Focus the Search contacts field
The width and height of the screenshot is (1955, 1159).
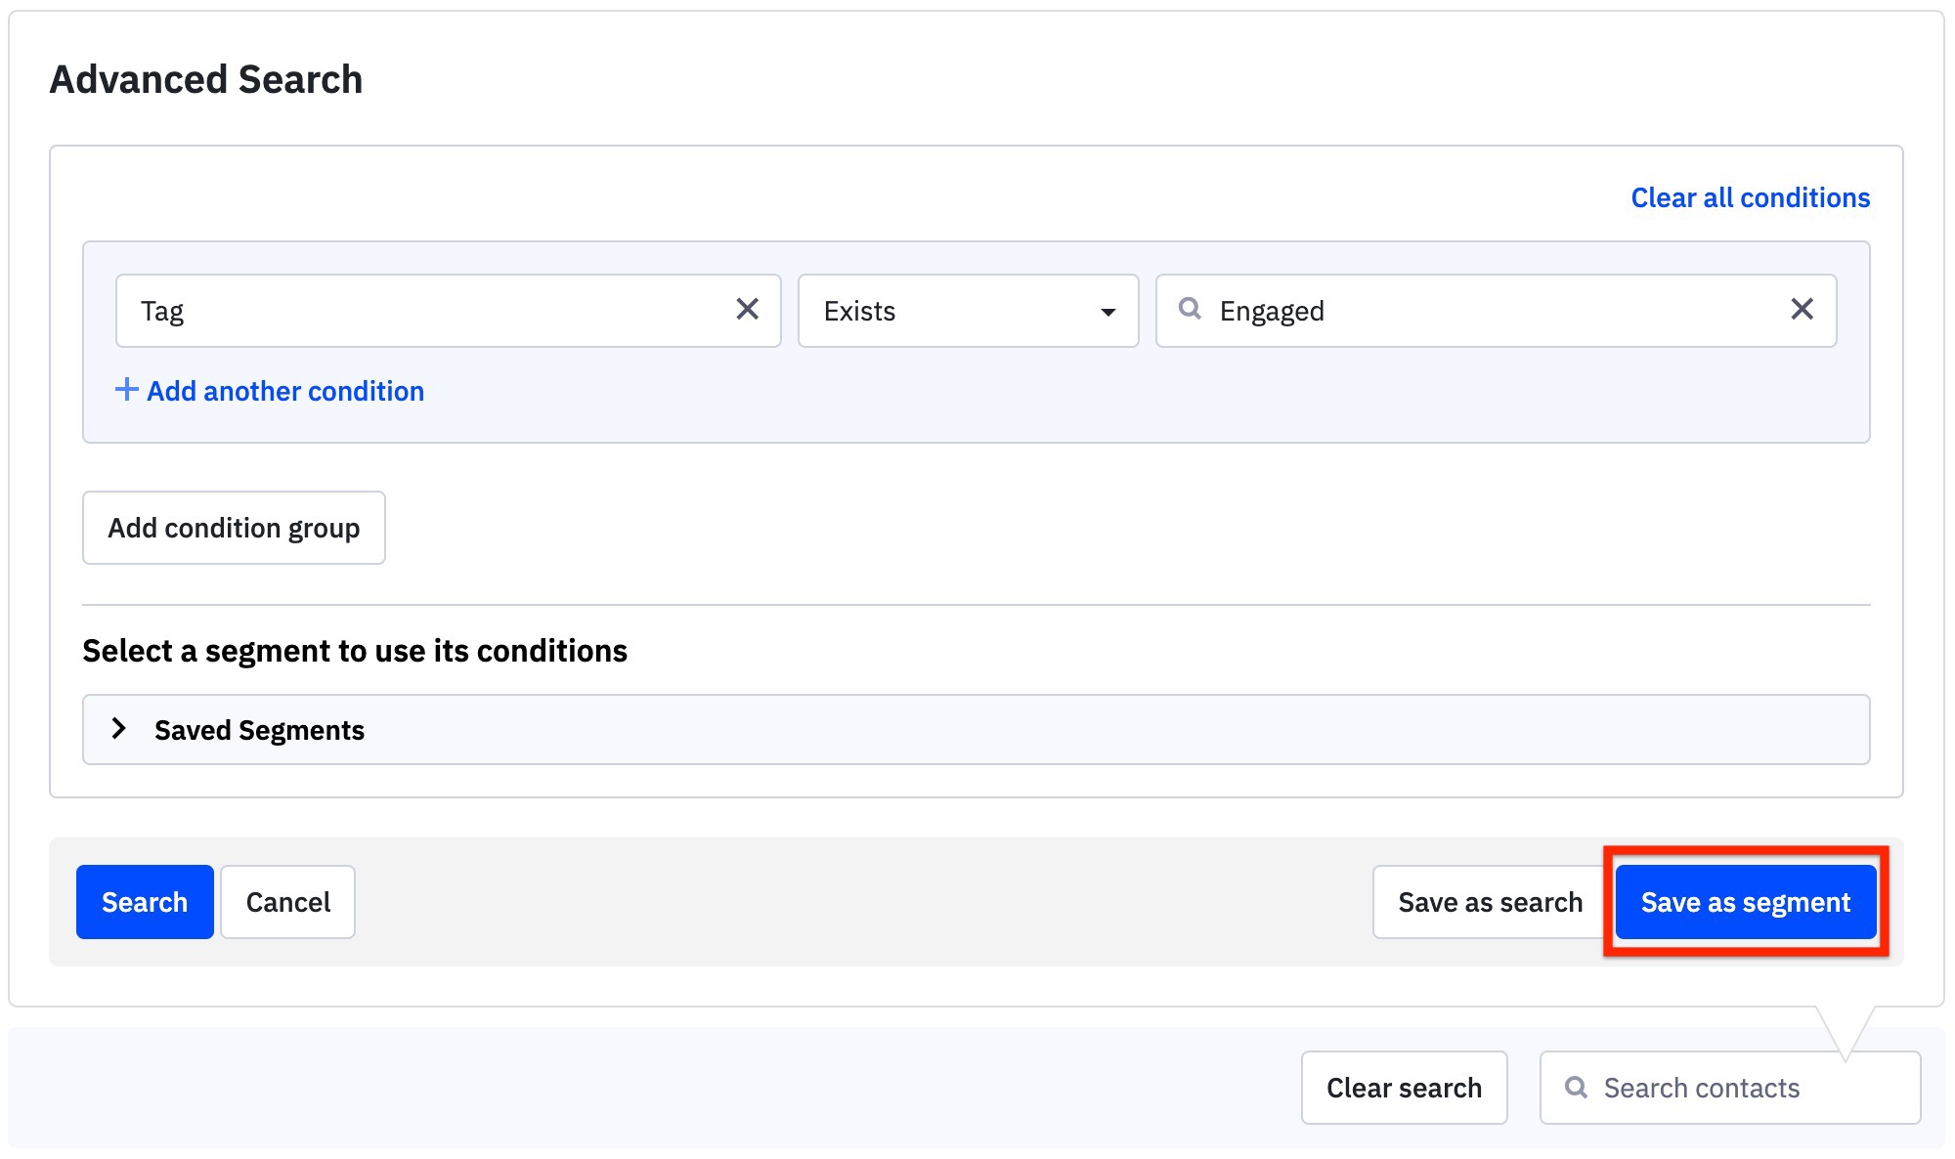(x=1730, y=1088)
